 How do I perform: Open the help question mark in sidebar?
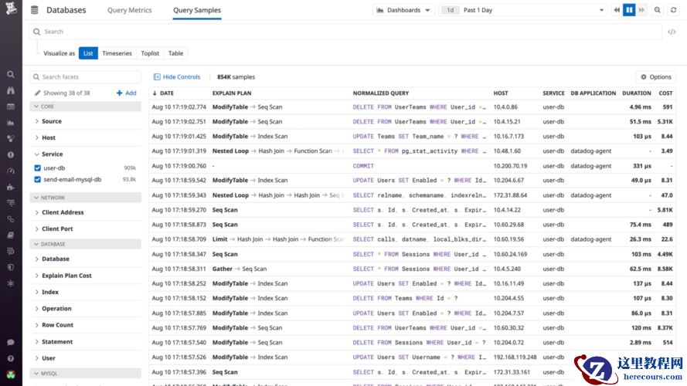(11, 358)
